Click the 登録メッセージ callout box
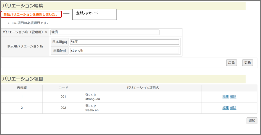 (94, 14)
